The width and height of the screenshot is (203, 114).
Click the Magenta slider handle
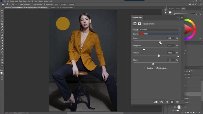[x=144, y=49]
